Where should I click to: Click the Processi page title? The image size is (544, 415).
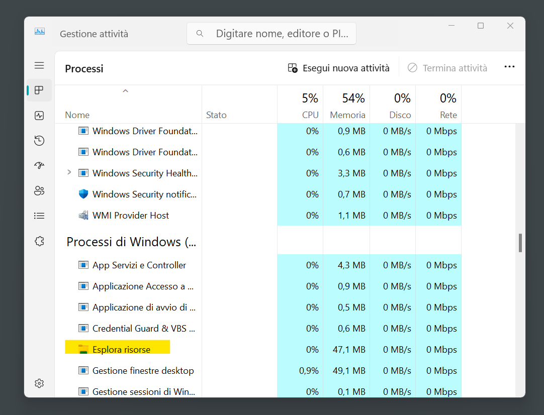84,69
